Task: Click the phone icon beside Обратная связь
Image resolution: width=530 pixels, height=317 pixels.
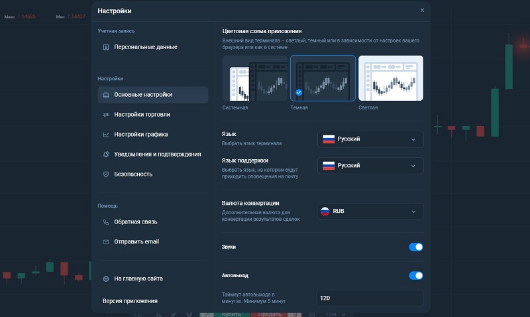Action: pyautogui.click(x=106, y=222)
